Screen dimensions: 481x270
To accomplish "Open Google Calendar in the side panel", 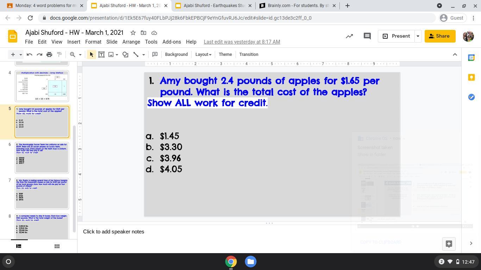I will point(471,58).
